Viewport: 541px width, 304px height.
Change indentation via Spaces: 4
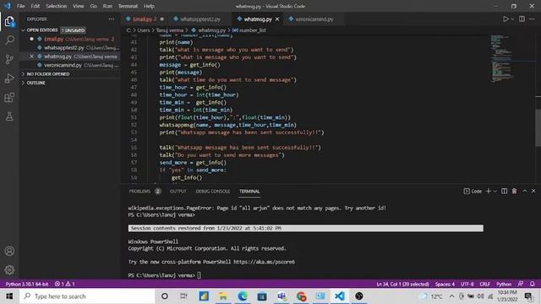click(445, 284)
